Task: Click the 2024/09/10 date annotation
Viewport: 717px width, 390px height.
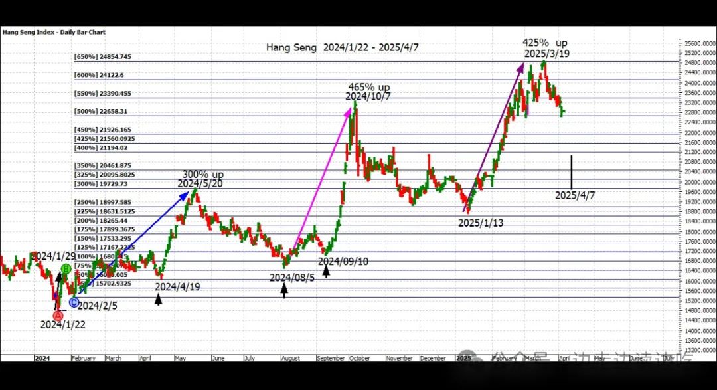Action: tap(343, 262)
